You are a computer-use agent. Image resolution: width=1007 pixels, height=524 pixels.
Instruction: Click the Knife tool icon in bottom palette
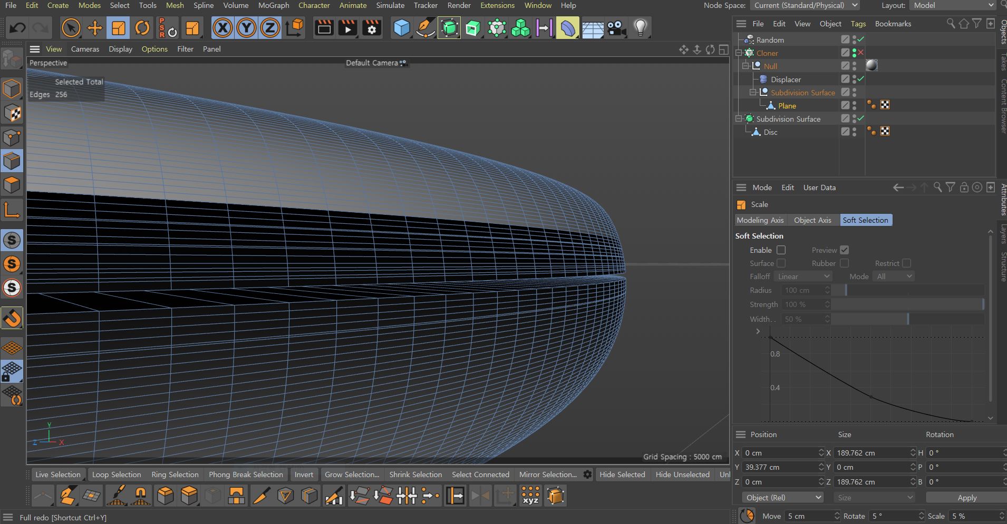(261, 496)
